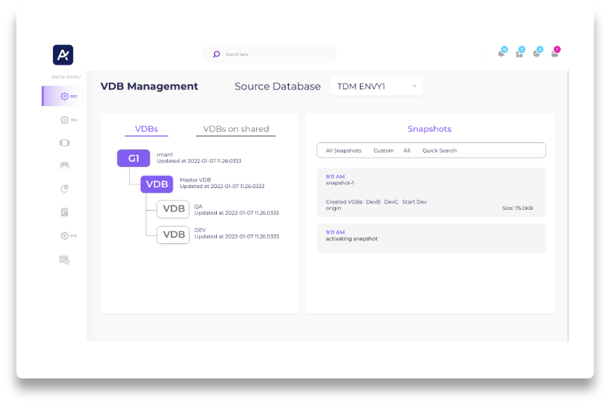Screen dimensions: 611x406
Task: Open the bell notifications icon
Action: (x=502, y=53)
